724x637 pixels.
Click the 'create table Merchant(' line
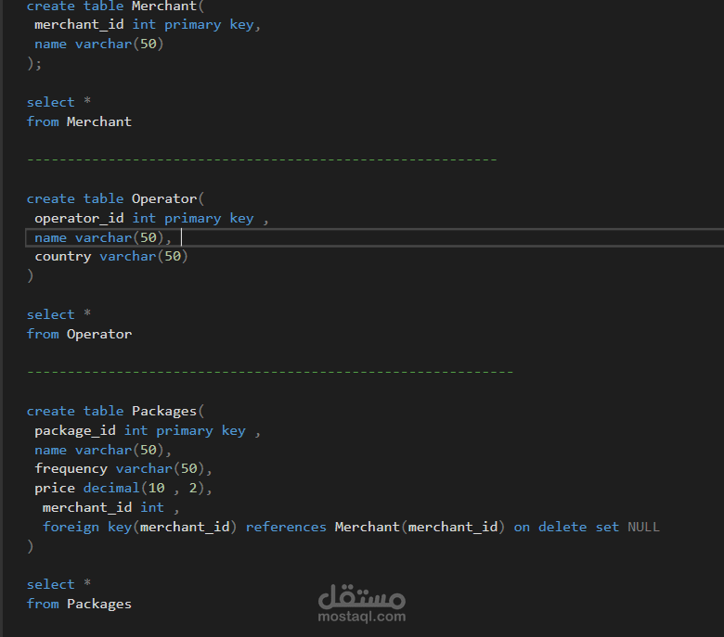(x=115, y=6)
